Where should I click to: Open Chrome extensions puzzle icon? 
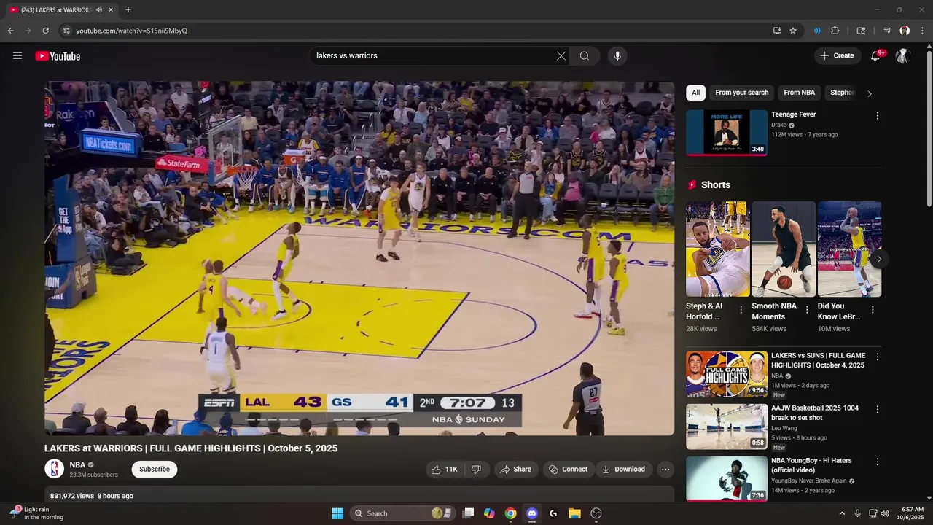(835, 31)
